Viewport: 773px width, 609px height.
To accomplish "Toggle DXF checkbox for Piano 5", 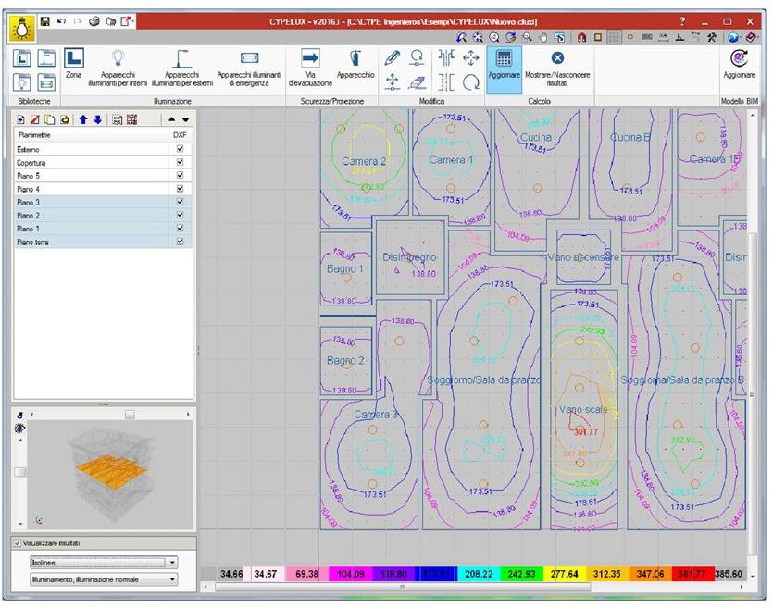I will [180, 175].
